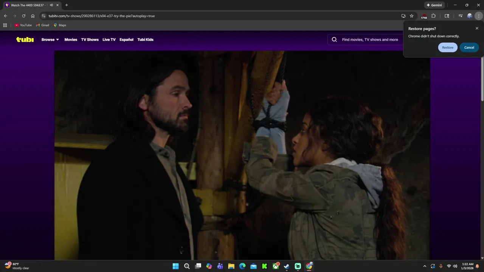Mute the tab via speaker icon
The width and height of the screenshot is (484, 272).
[51, 5]
